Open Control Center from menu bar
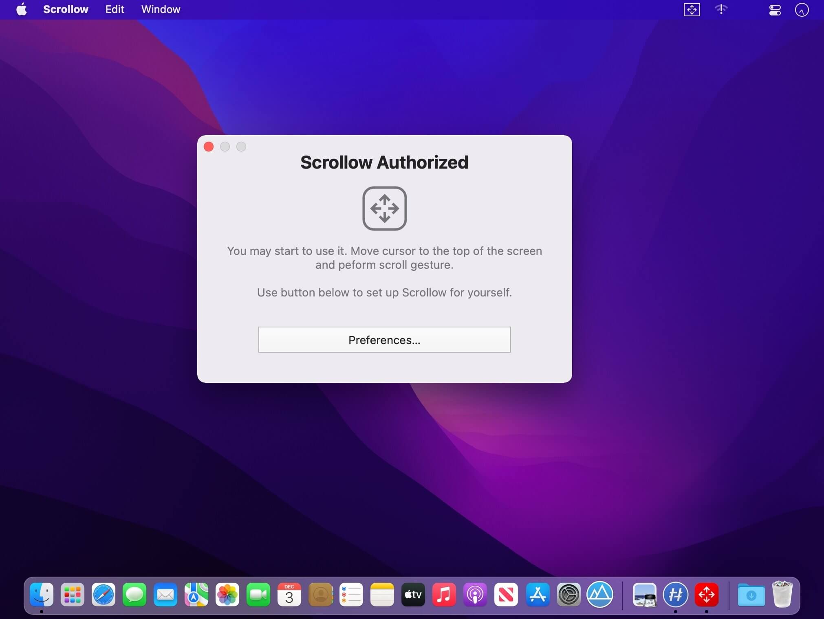Viewport: 824px width, 619px height. tap(775, 10)
